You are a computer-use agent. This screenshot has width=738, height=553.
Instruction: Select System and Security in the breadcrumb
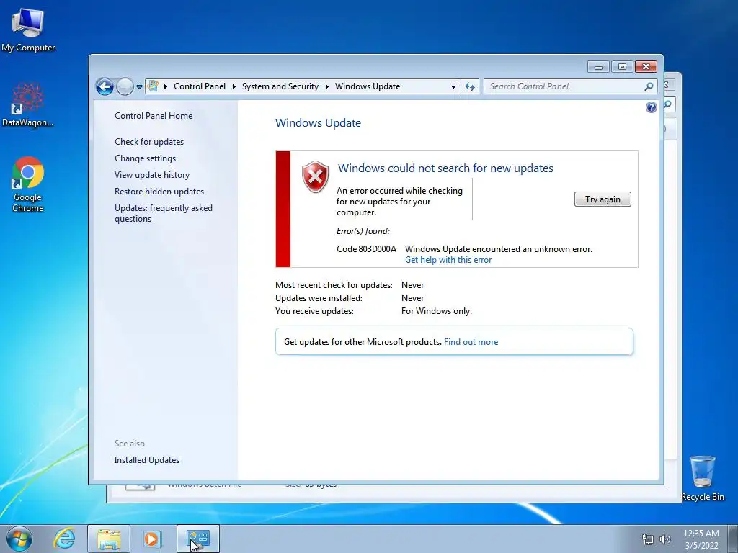(x=280, y=86)
